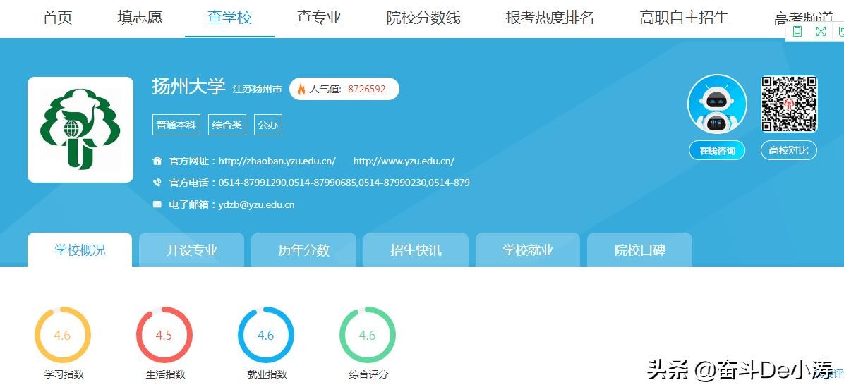Open 填志愿 in the top menu
Screen dimensions: 844x392
[140, 18]
